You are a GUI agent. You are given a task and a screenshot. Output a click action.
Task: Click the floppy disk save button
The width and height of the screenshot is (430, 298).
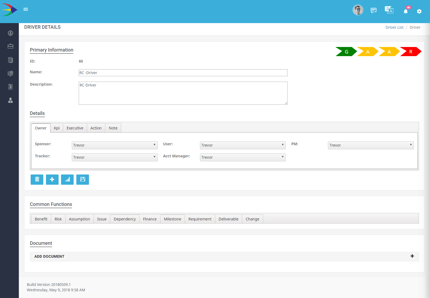click(83, 179)
